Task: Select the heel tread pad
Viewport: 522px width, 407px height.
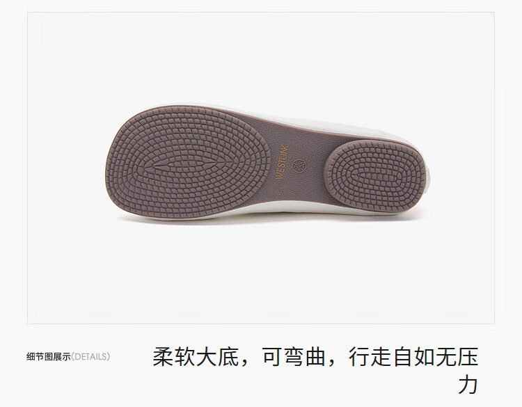Action: click(x=375, y=177)
